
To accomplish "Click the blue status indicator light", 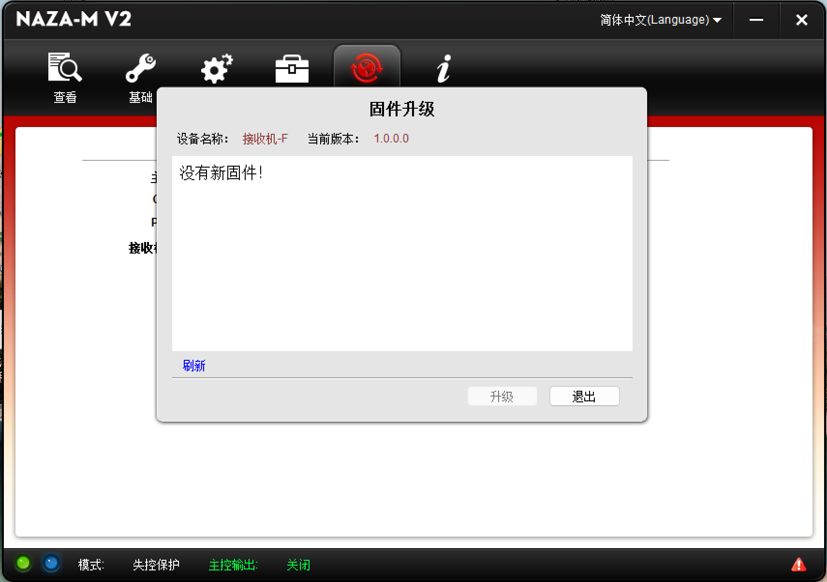I will pos(51,564).
